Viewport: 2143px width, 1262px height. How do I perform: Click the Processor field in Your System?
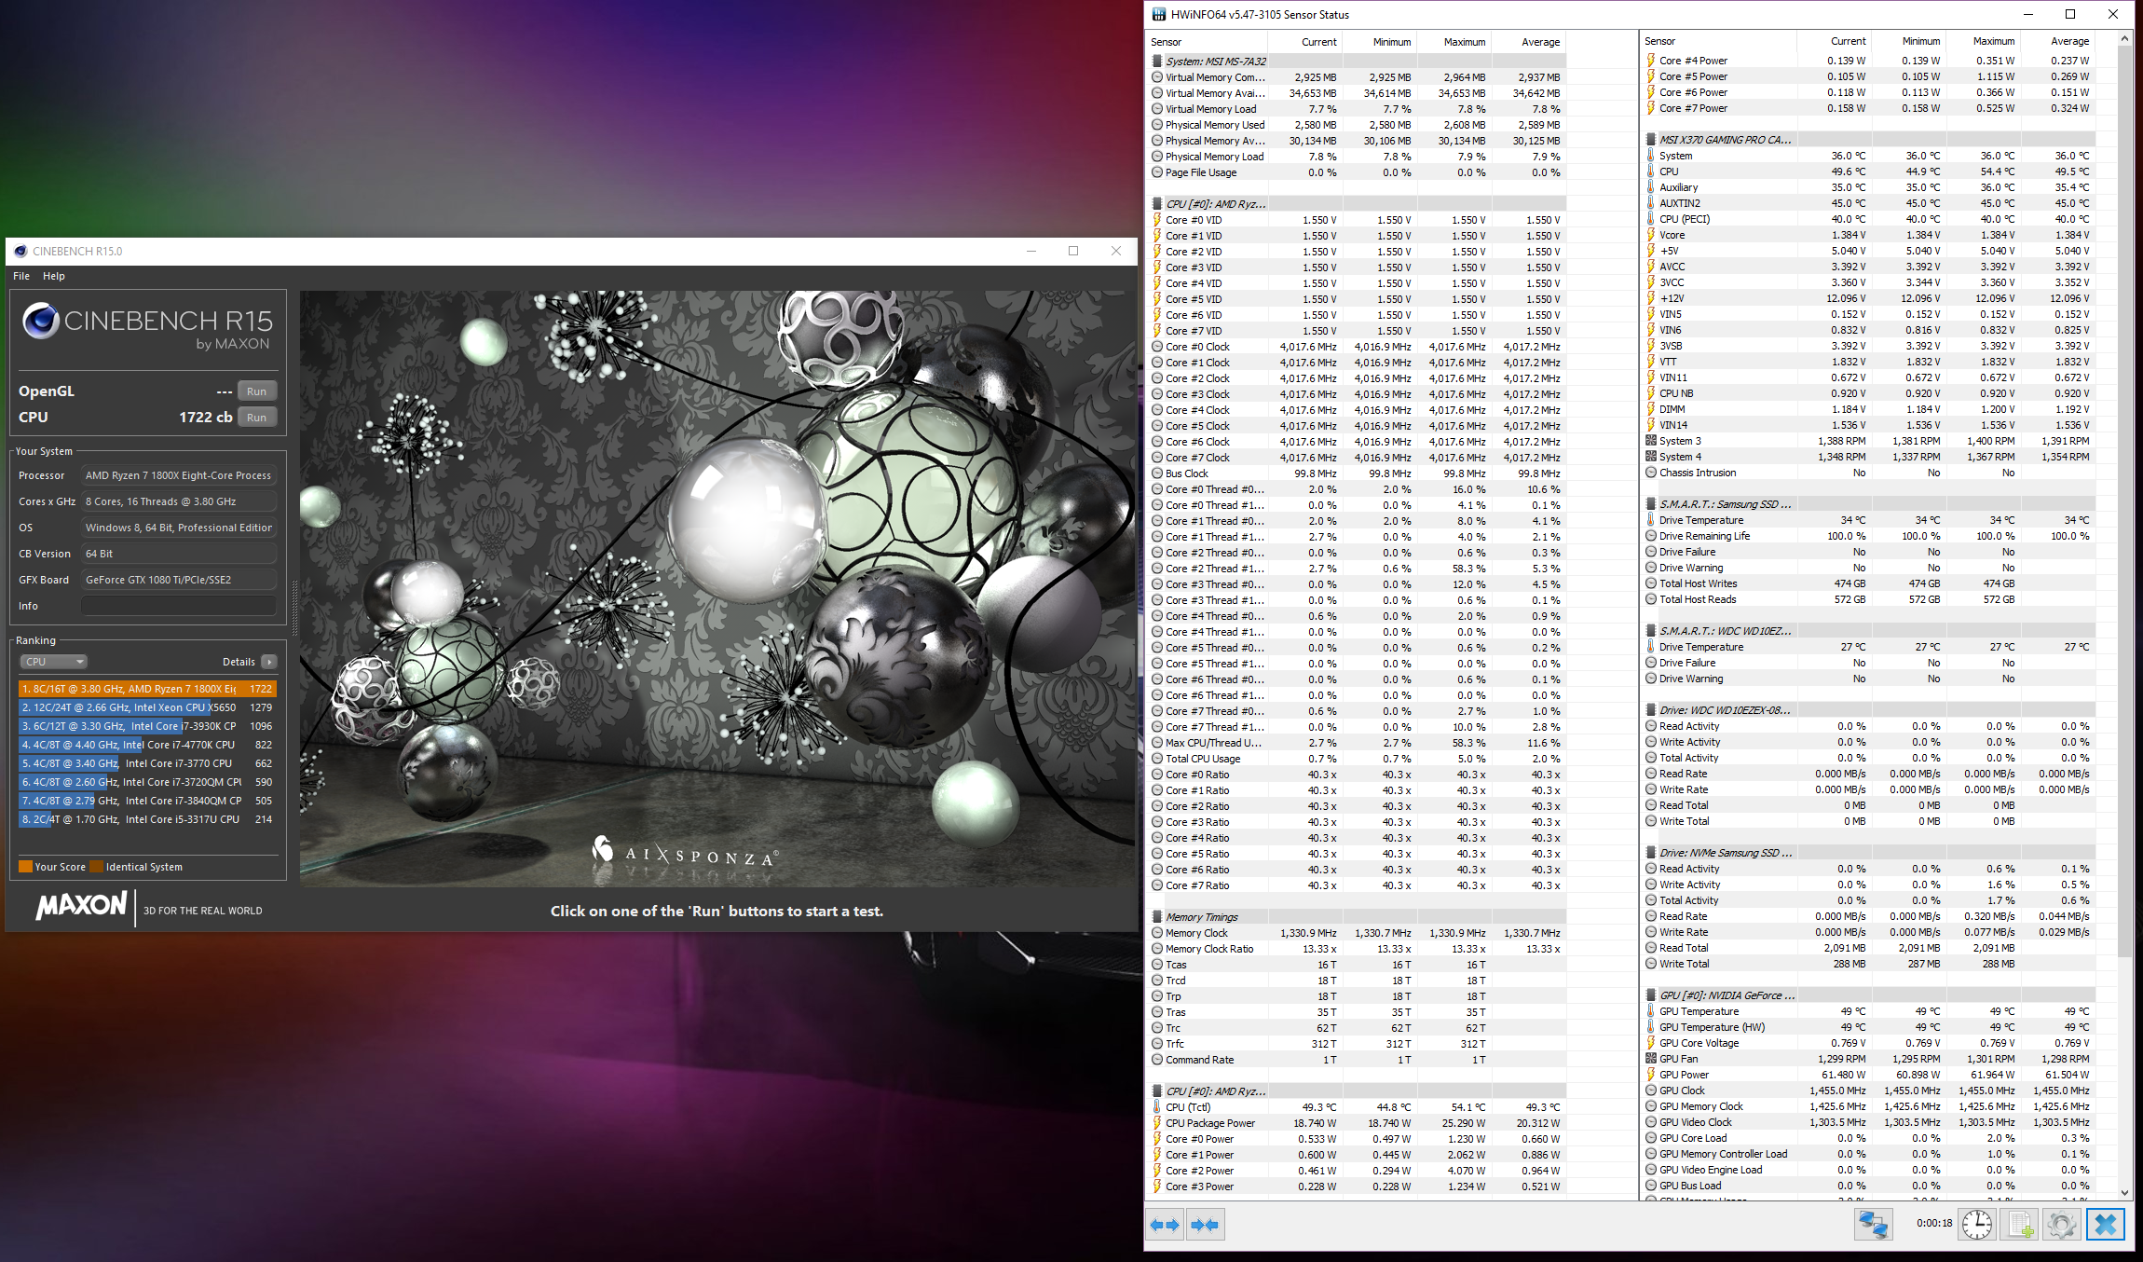[x=179, y=475]
